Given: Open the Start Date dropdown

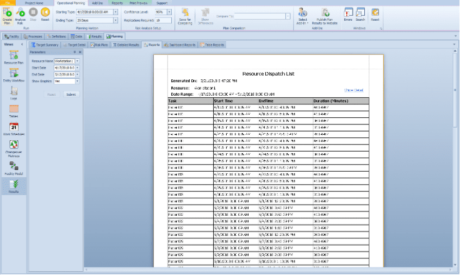Looking at the screenshot, I should (77, 68).
